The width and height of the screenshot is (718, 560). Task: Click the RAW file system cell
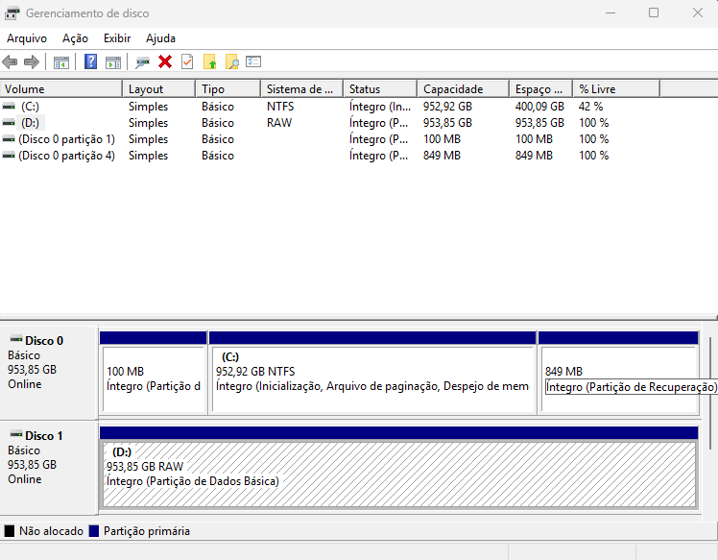(x=279, y=123)
